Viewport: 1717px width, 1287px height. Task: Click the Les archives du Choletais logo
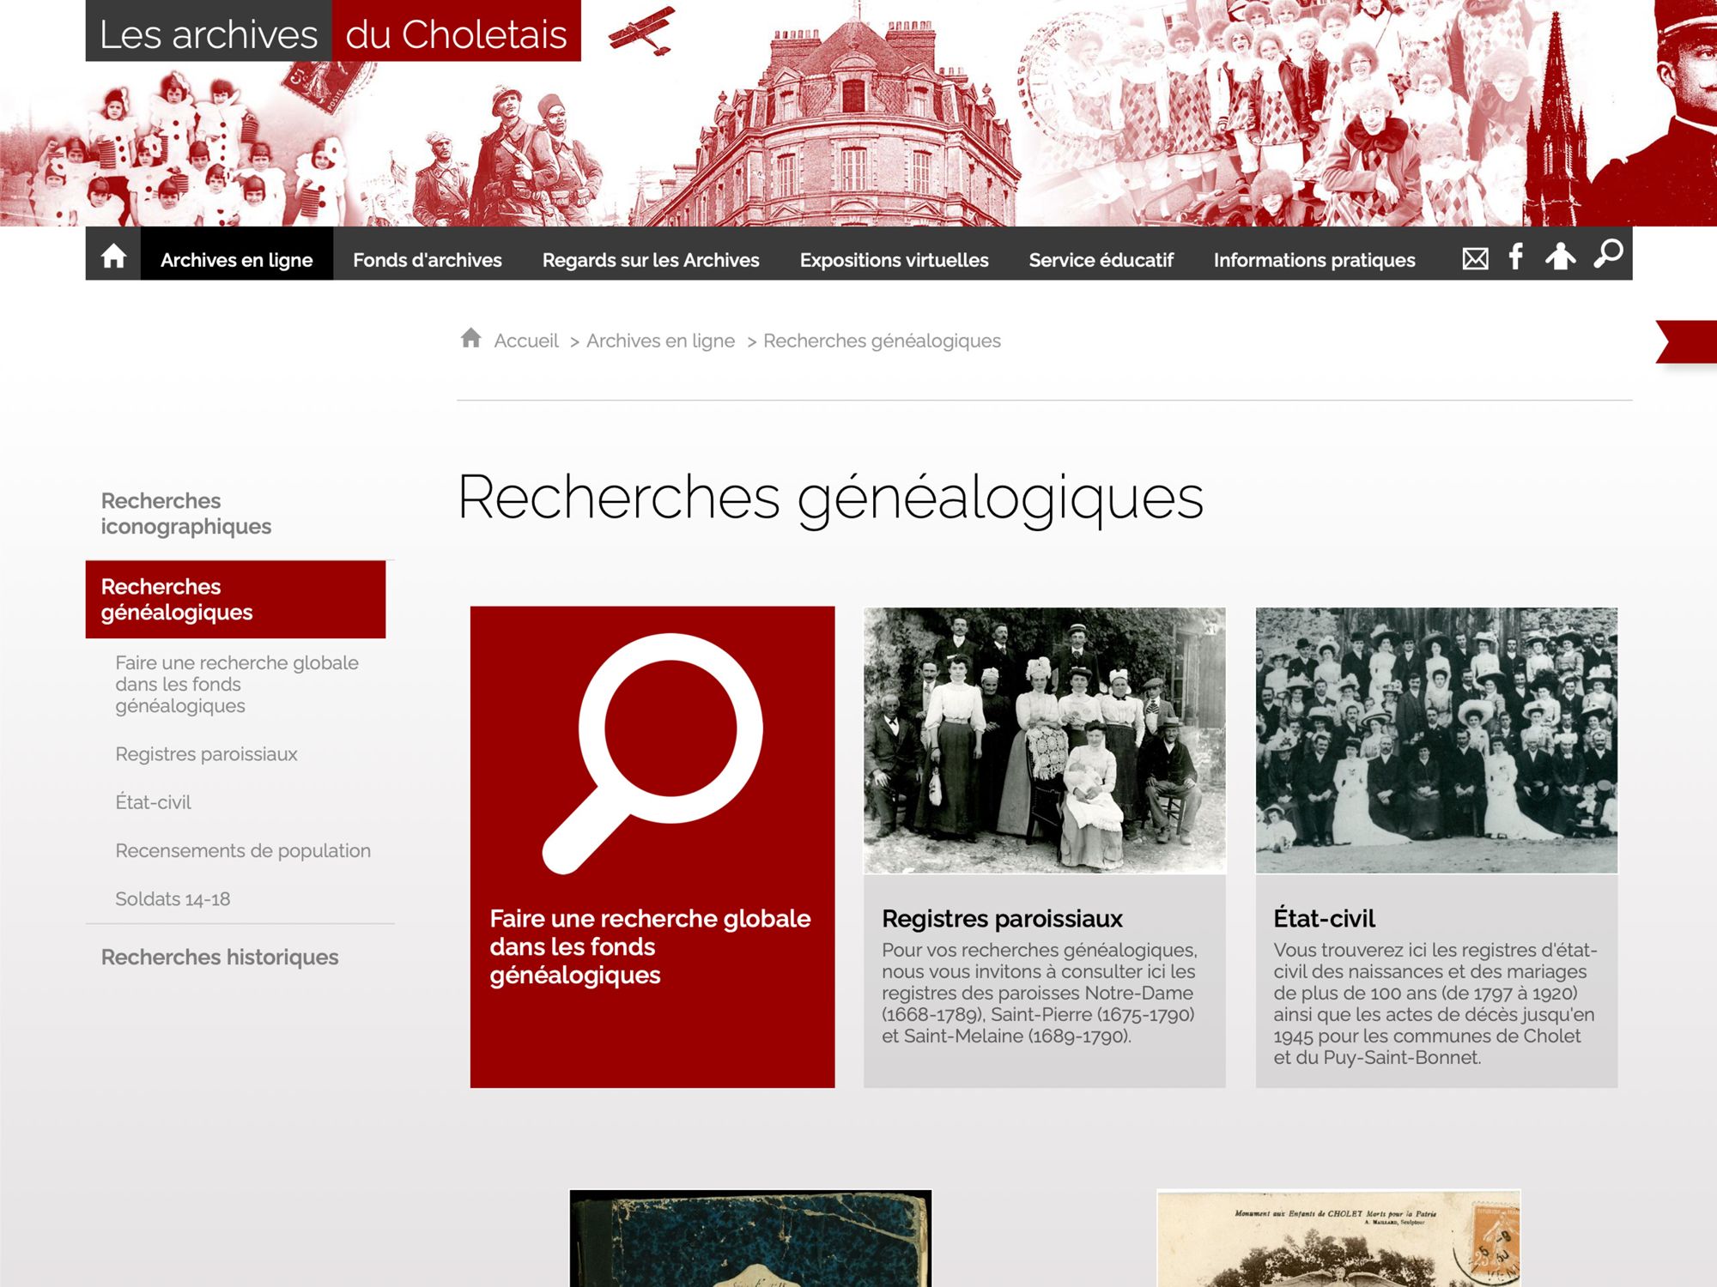coord(333,33)
